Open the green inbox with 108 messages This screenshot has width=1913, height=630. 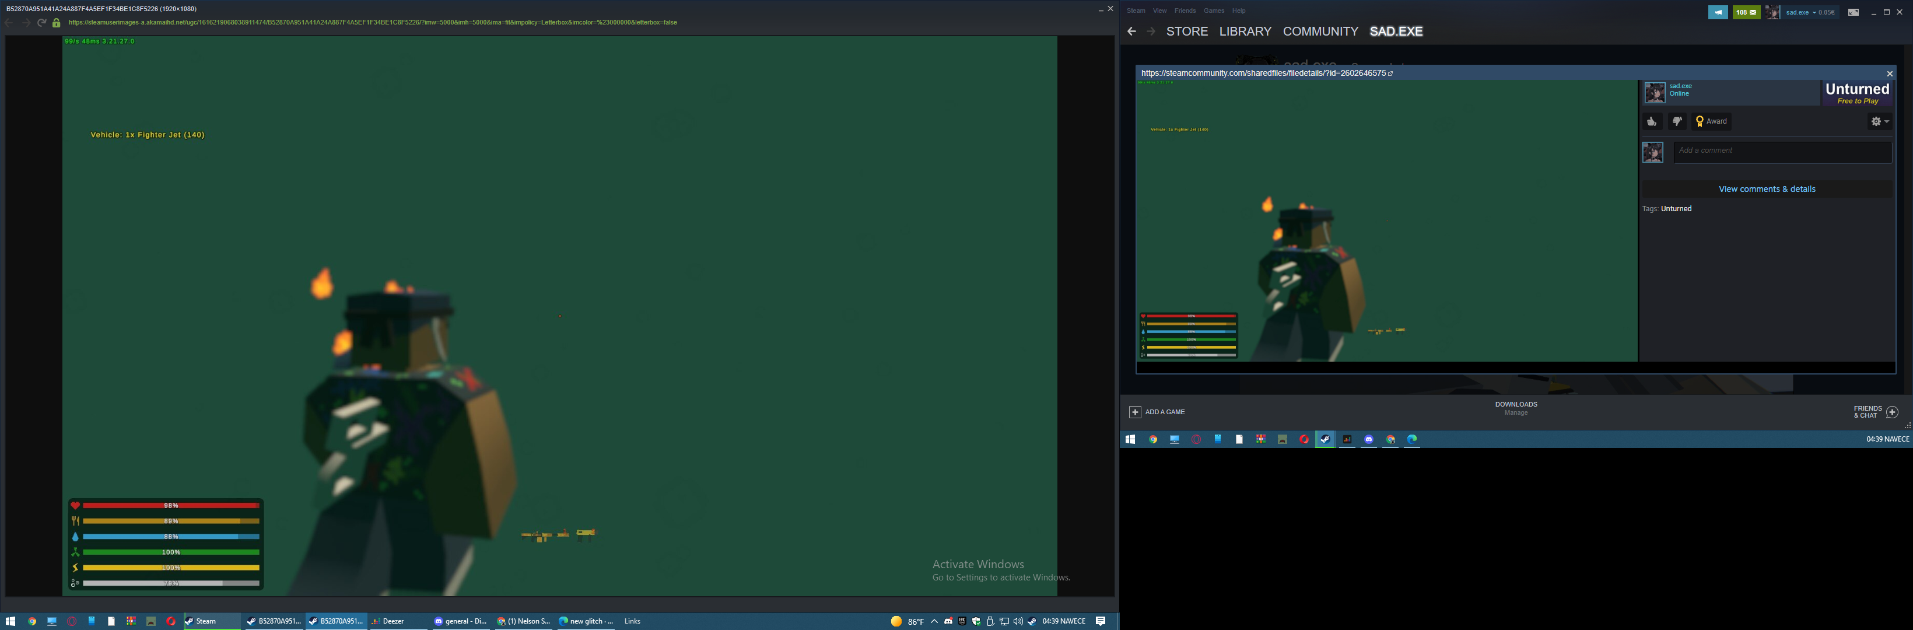tap(1744, 13)
